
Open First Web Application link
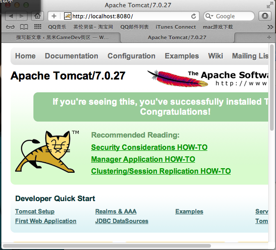(x=46, y=221)
